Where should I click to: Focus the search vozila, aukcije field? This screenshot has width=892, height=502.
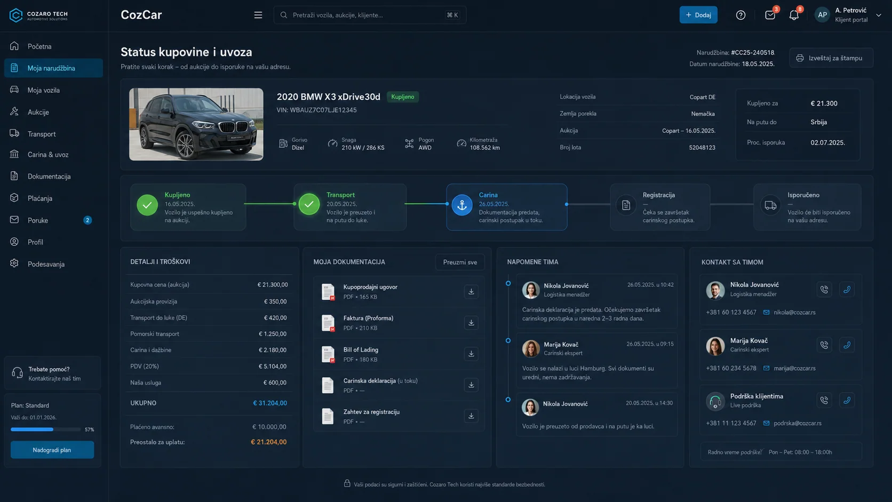[370, 15]
